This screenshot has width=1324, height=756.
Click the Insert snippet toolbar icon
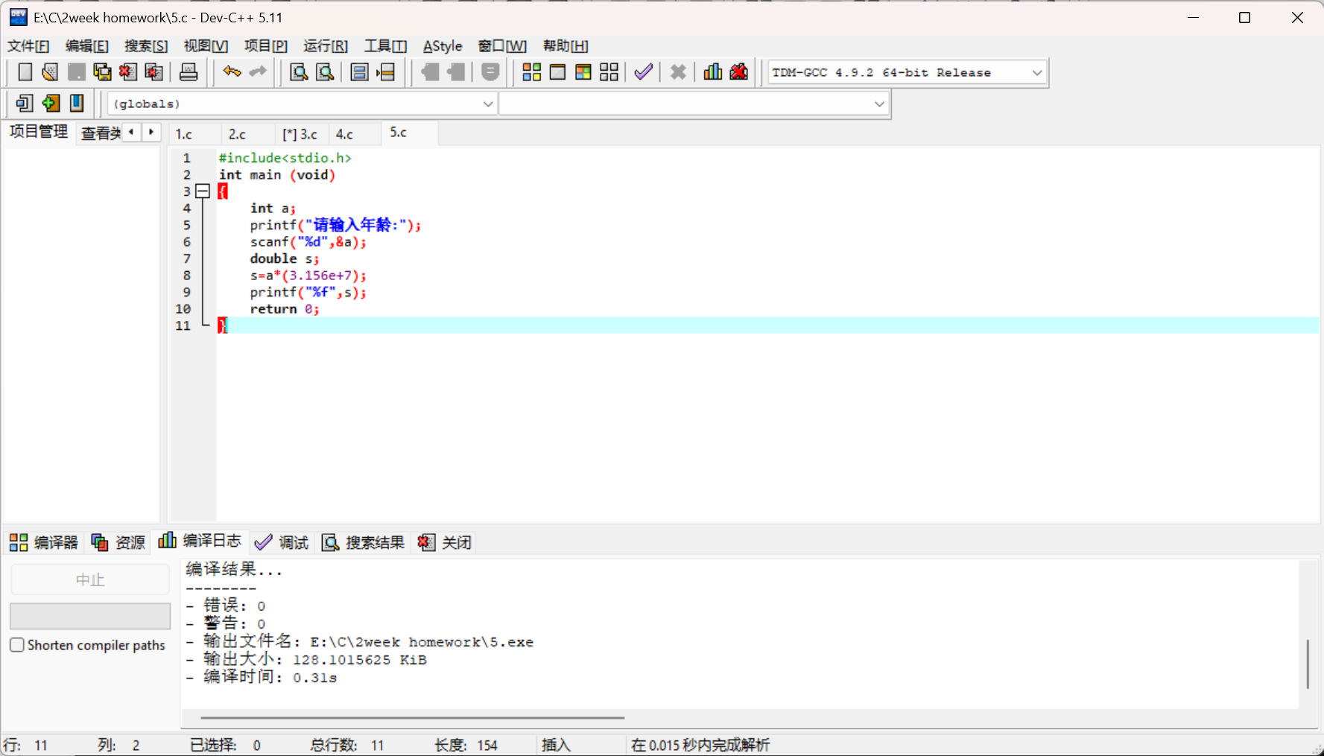tap(25, 103)
